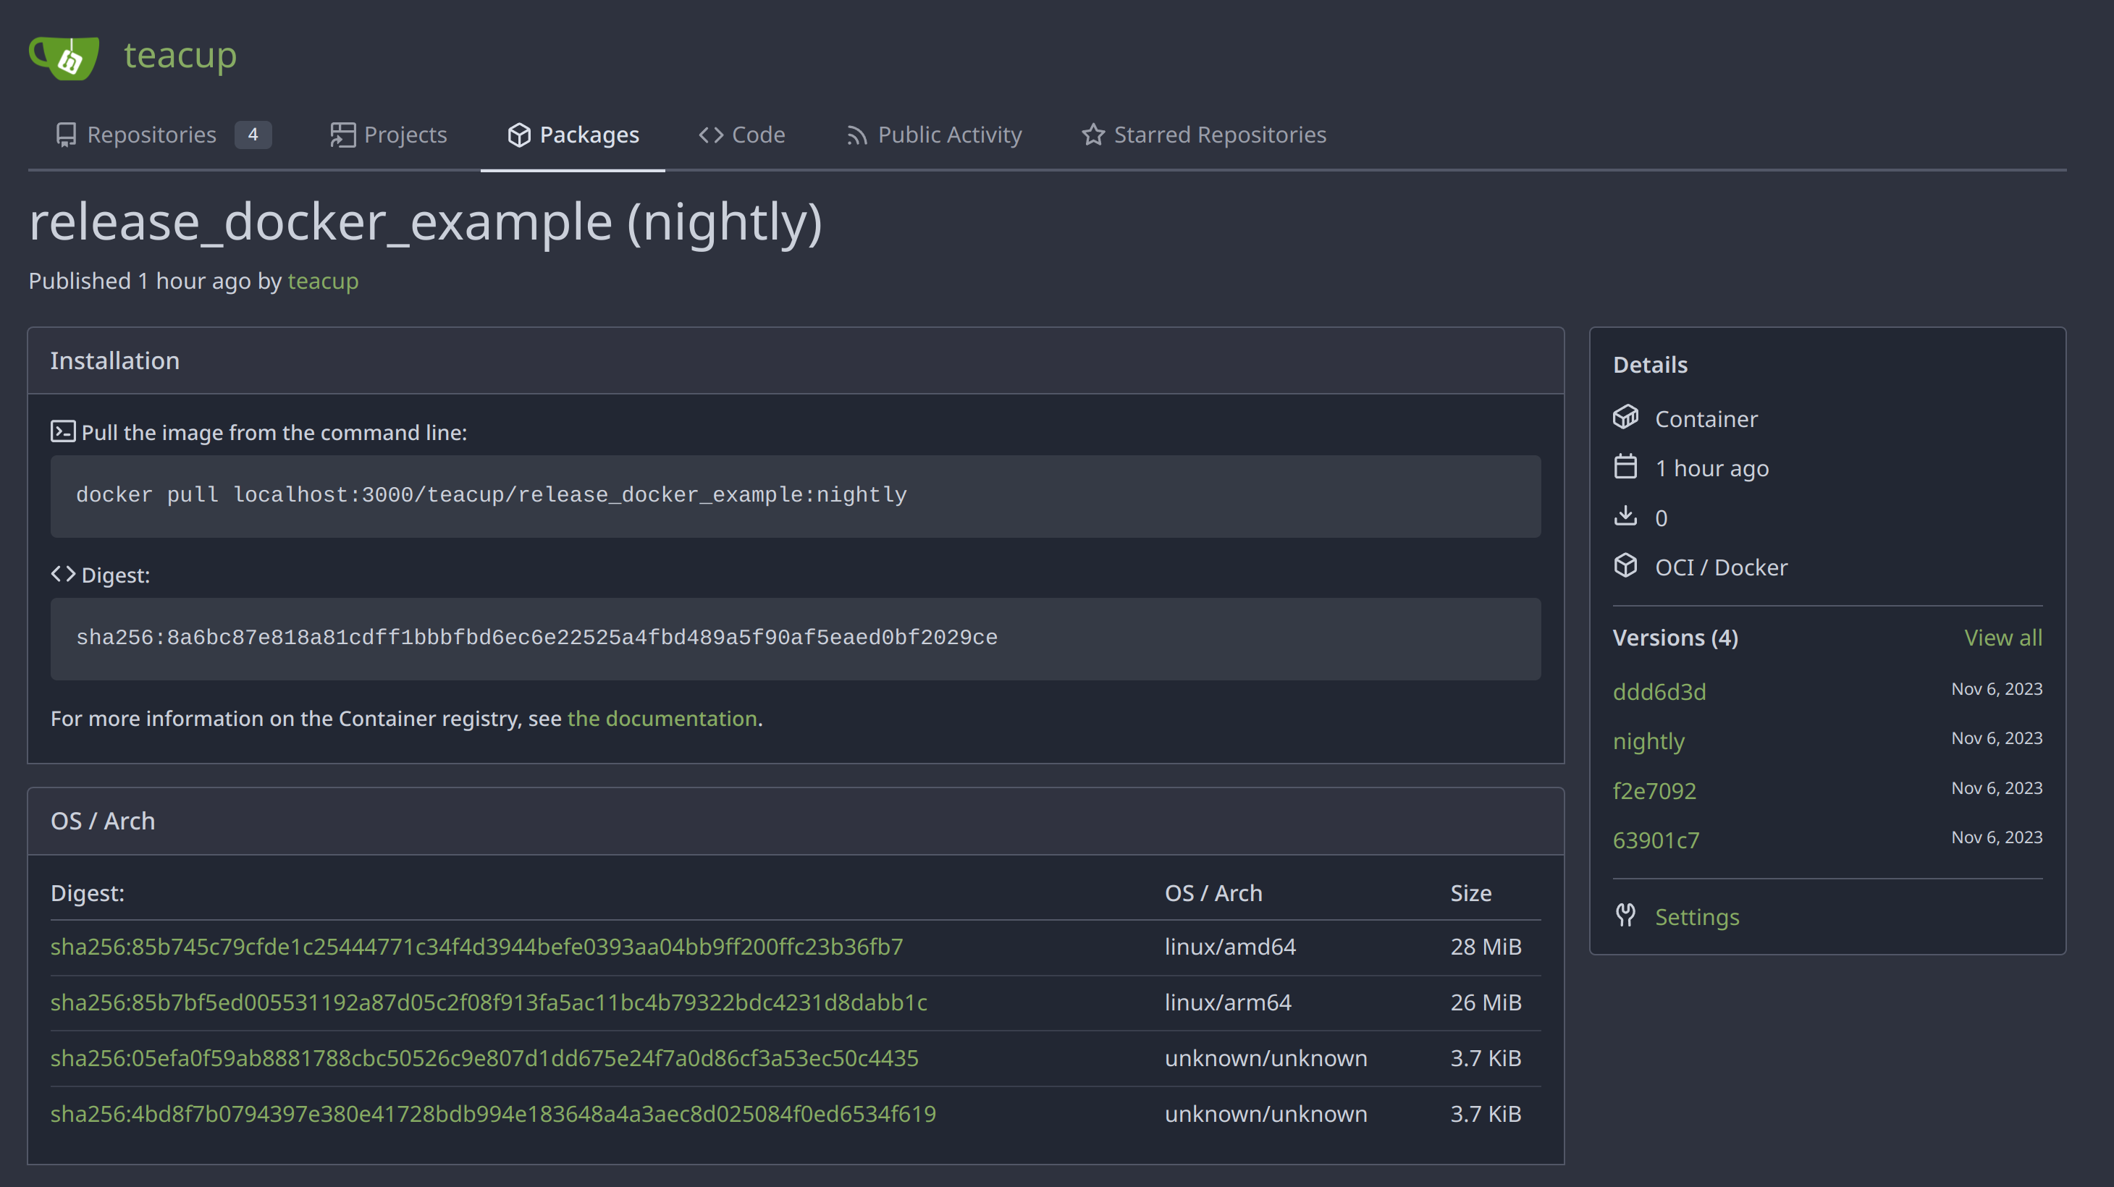Click the Repositories book icon
Screen dimensions: 2114x1187
coord(66,135)
